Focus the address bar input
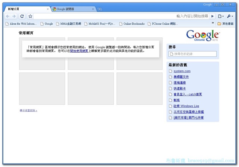Image resolution: width=239 pixels, height=167 pixels. 121,16
